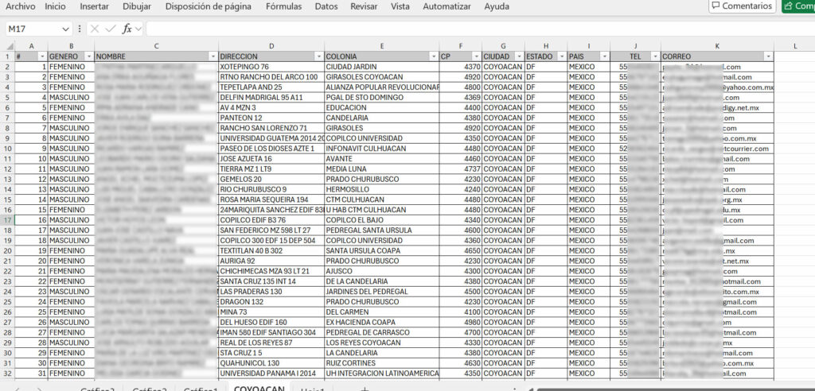This screenshot has height=391, width=815.
Task: Open the Comentarios pane
Action: coord(743,6)
